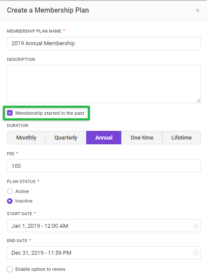Screen dimensions: 207x273
Task: Choose Quarterly duration
Action: click(x=66, y=138)
